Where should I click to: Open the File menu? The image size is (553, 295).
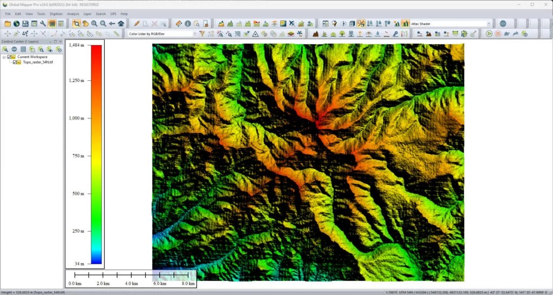click(x=8, y=14)
